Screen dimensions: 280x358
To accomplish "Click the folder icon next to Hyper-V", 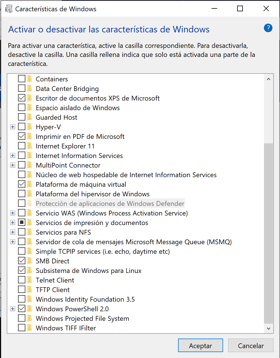I will [30, 127].
